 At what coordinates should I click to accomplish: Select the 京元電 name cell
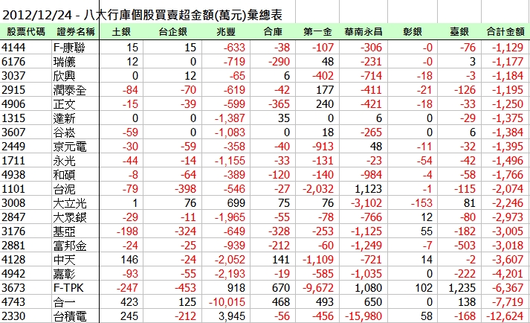pos(70,147)
